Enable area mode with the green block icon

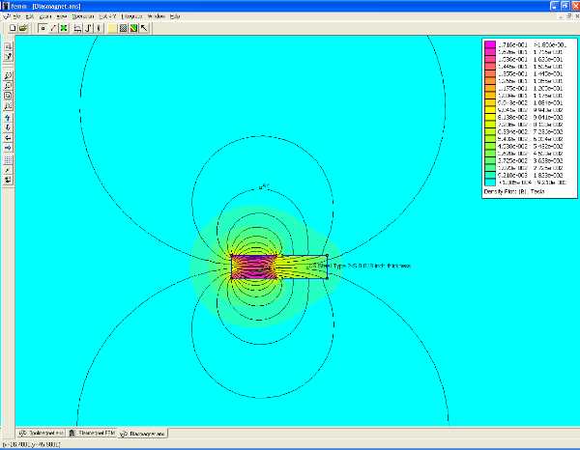click(x=64, y=28)
